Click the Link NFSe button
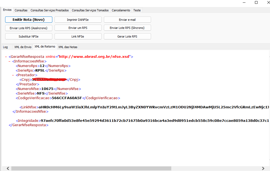The height and width of the screenshot is (171, 270). click(78, 36)
